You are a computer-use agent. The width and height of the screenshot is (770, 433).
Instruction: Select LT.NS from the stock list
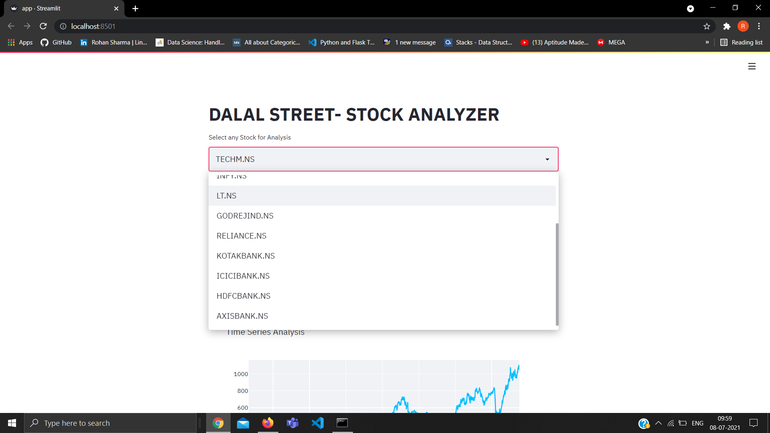382,196
